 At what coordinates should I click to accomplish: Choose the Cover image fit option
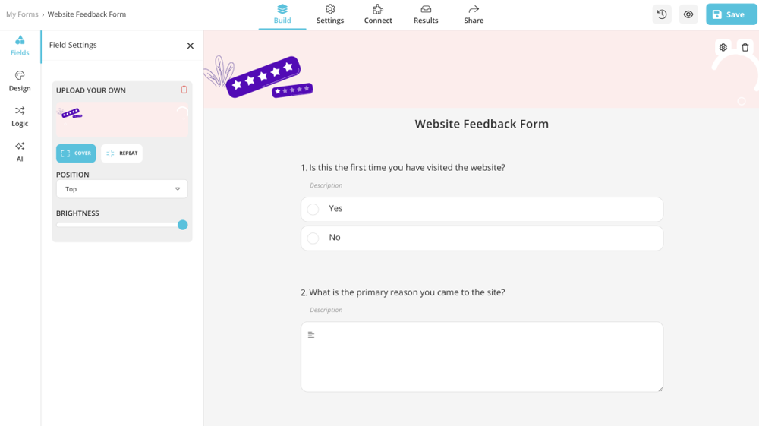76,153
